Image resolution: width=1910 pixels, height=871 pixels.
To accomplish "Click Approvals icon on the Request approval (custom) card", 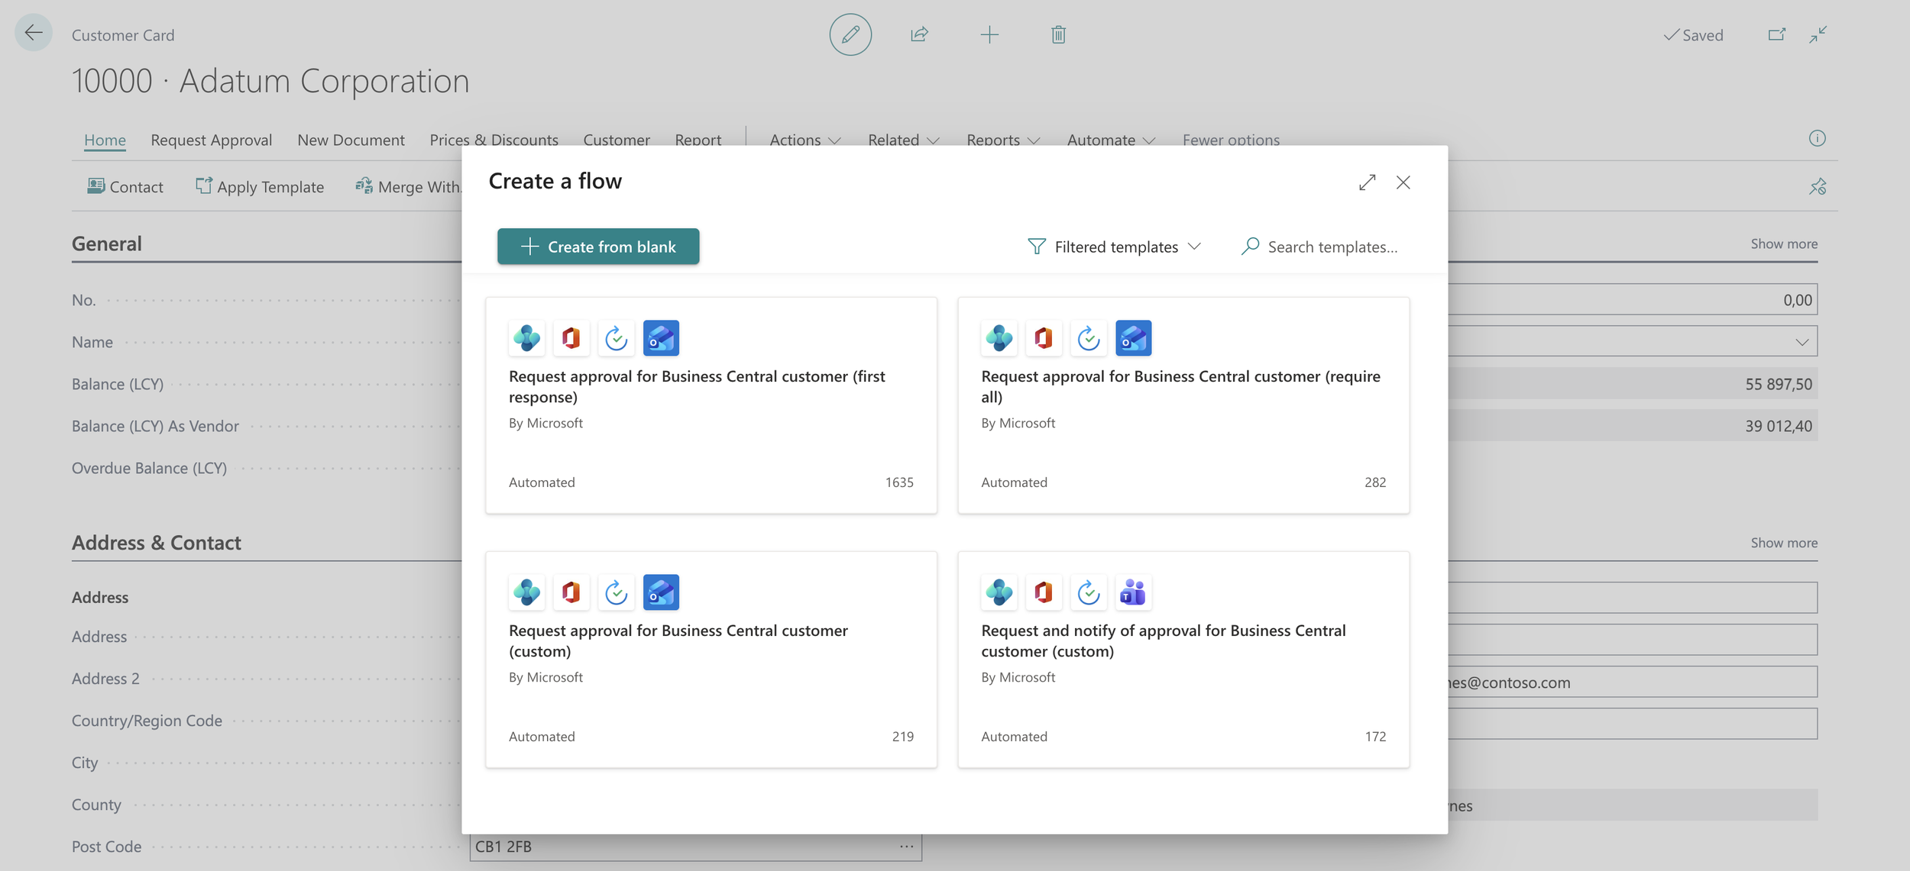I will click(x=617, y=592).
